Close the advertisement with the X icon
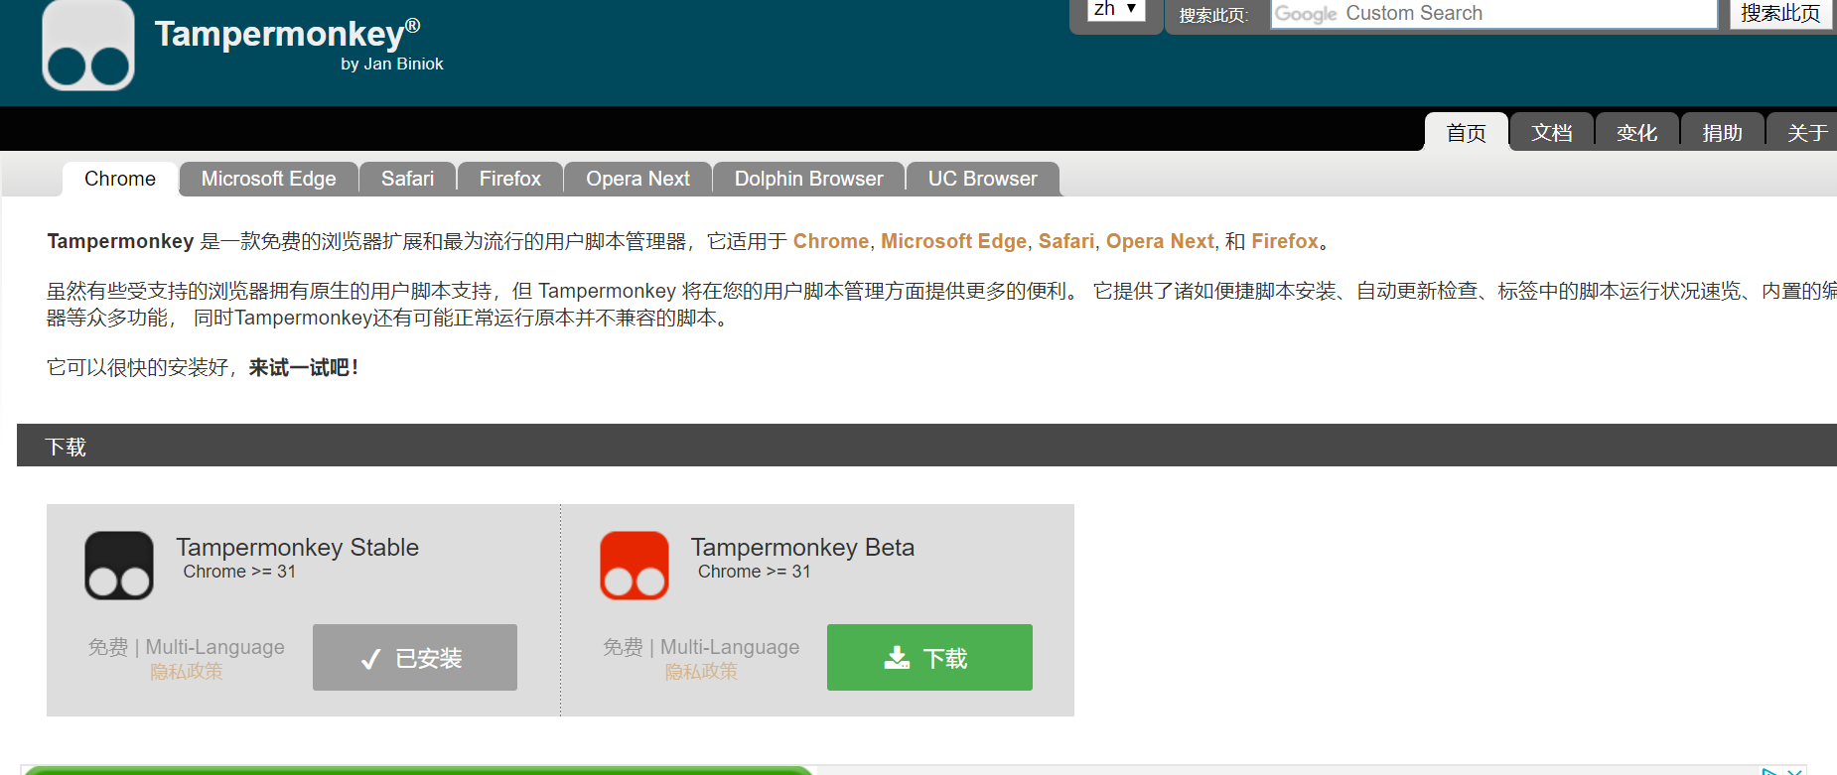 pos(1794,770)
